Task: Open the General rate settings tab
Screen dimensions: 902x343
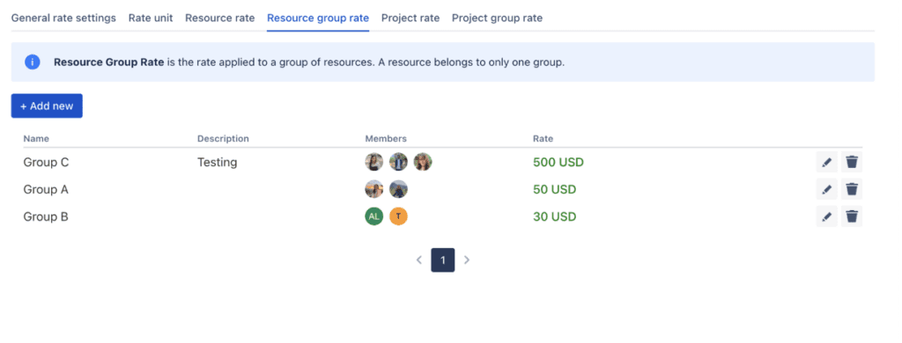Action: click(x=63, y=18)
